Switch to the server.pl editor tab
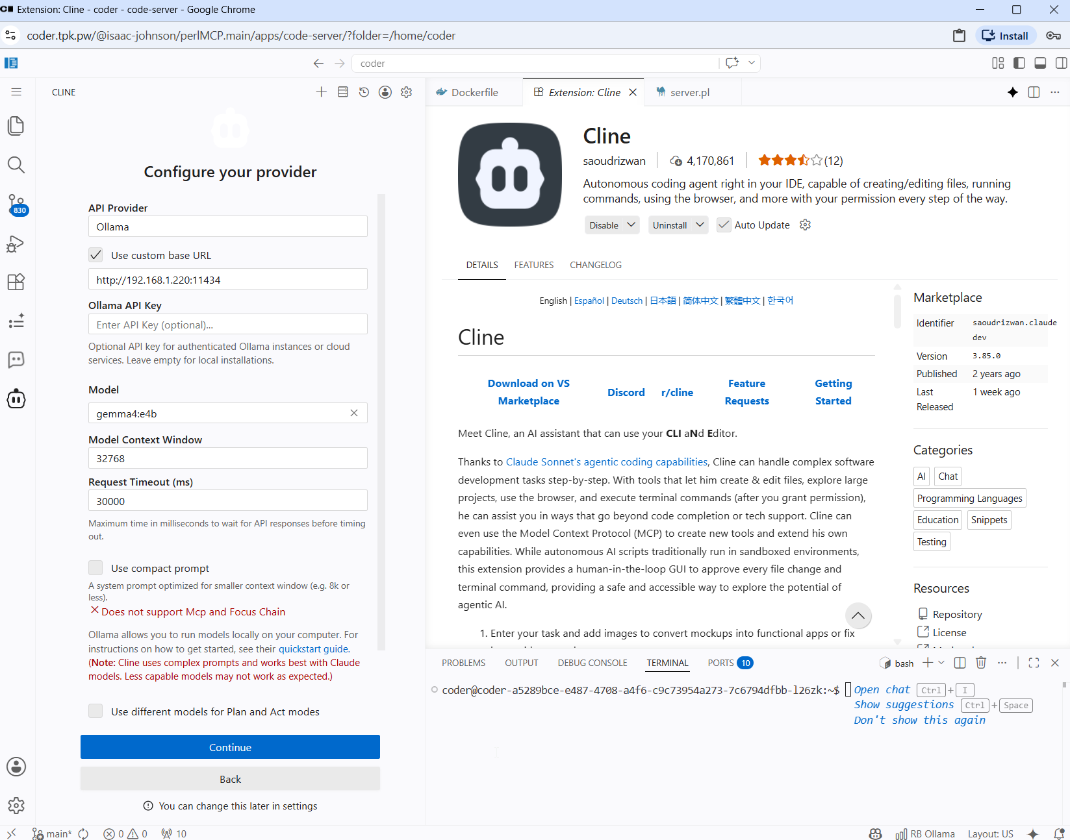Viewport: 1070px width, 840px height. (690, 92)
